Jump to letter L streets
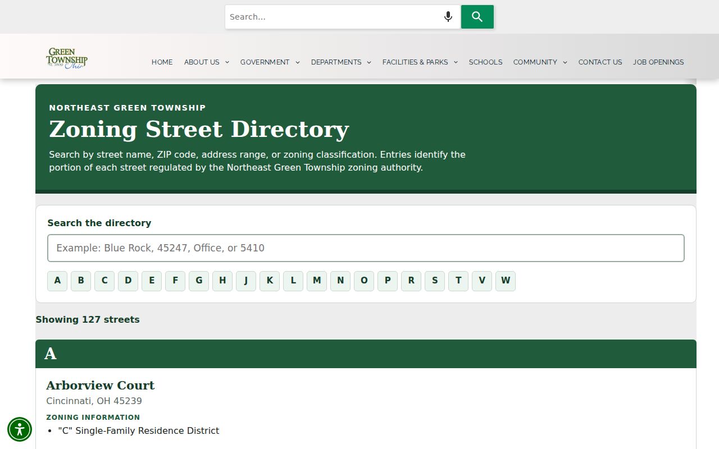Viewport: 719px width, 449px height. click(x=293, y=281)
